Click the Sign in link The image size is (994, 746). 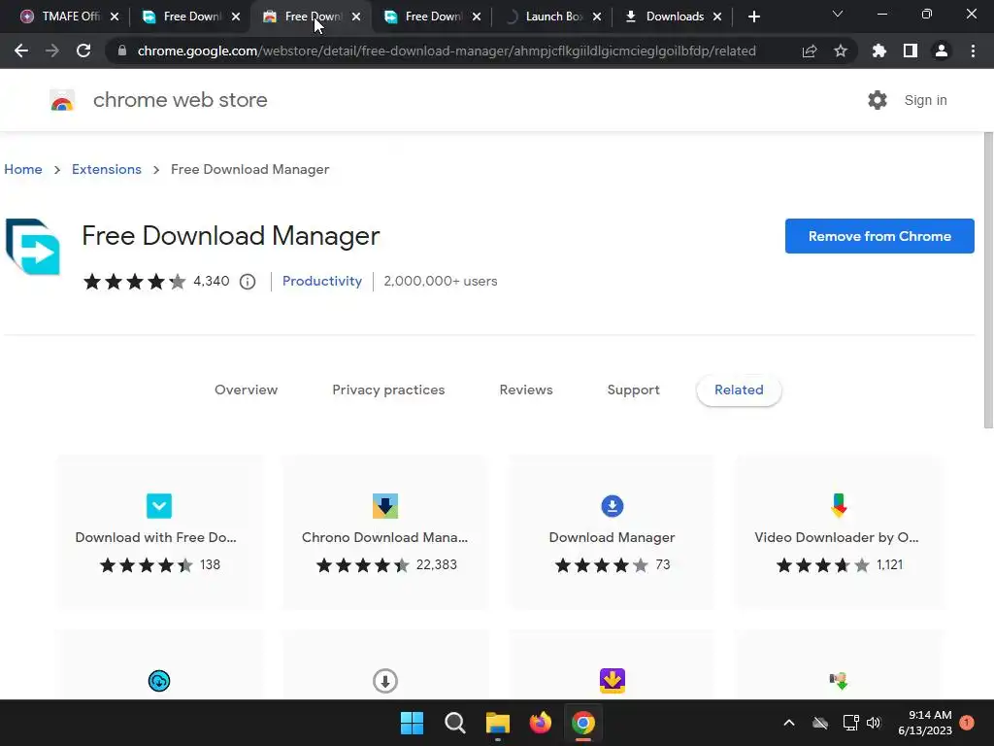click(925, 100)
